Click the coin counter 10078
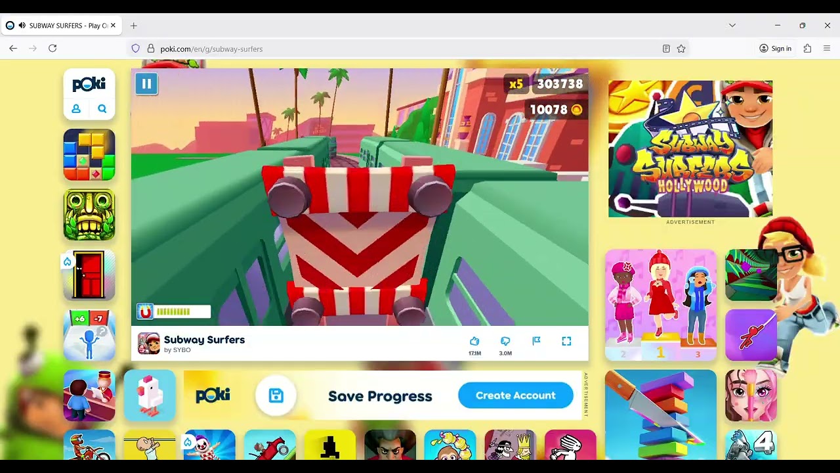 pyautogui.click(x=556, y=110)
